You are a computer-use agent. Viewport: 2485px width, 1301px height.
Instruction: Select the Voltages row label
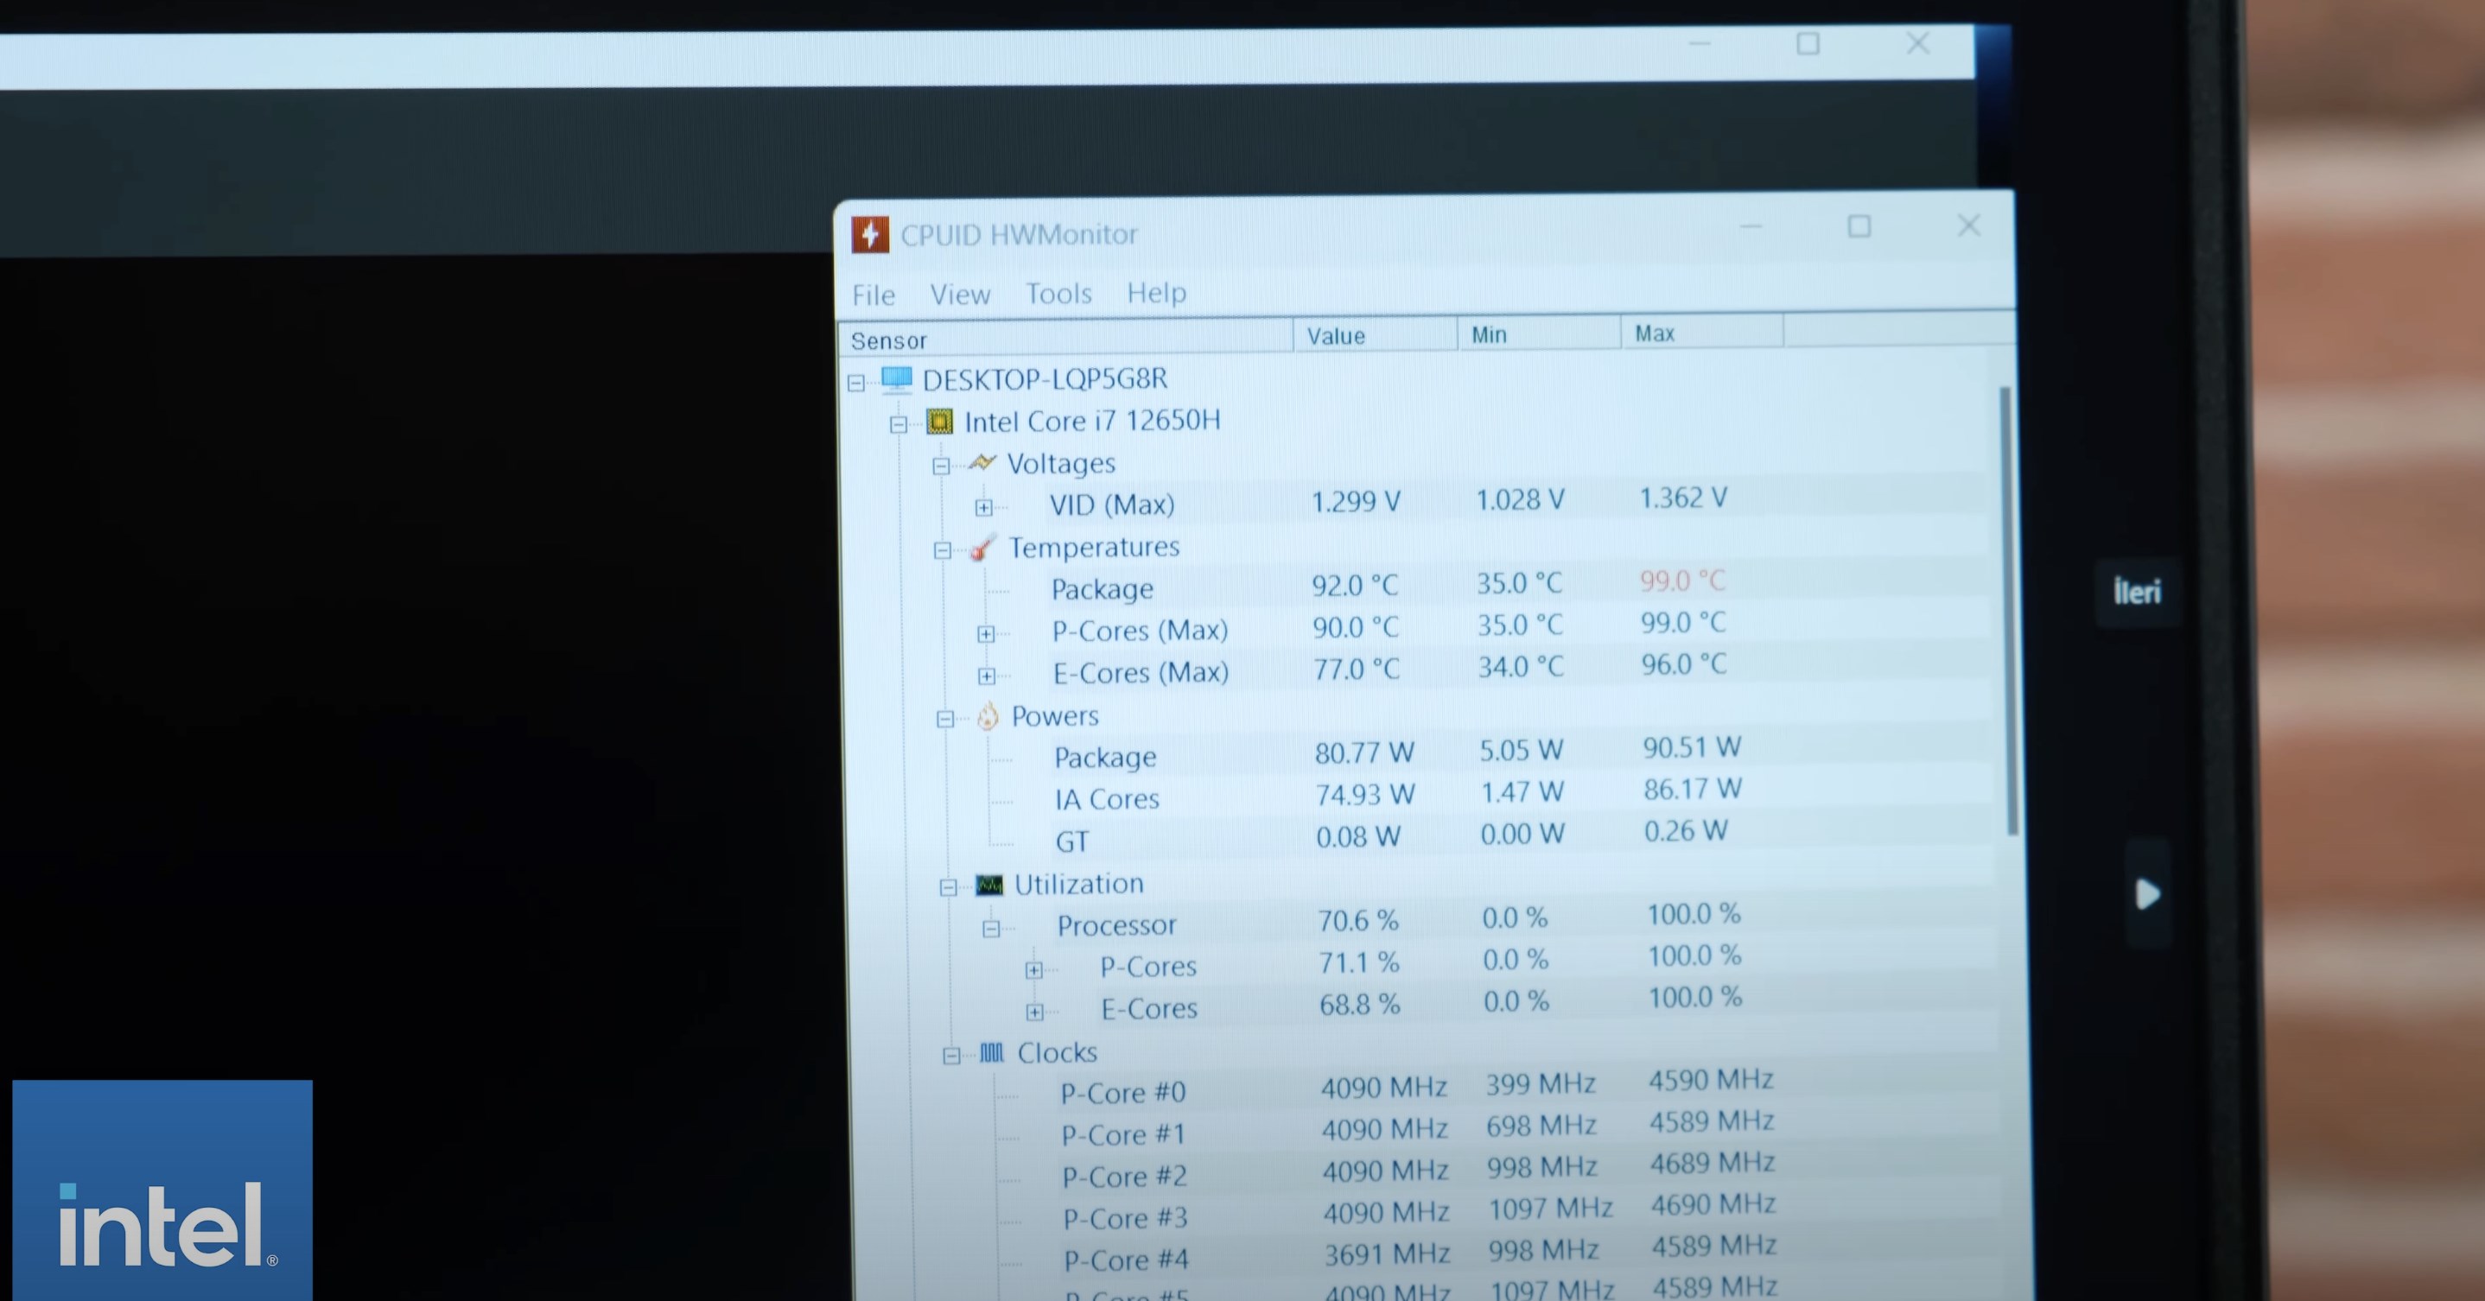pyautogui.click(x=1061, y=464)
